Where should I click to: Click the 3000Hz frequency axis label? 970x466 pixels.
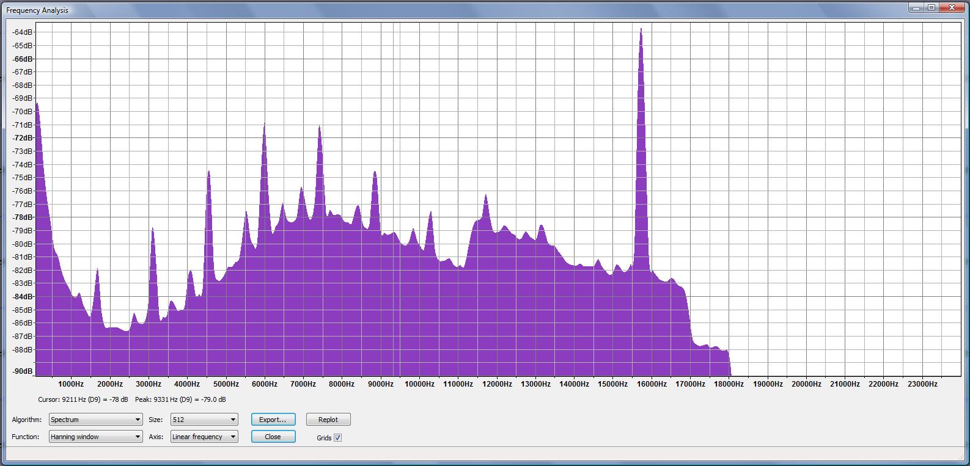pyautogui.click(x=149, y=384)
